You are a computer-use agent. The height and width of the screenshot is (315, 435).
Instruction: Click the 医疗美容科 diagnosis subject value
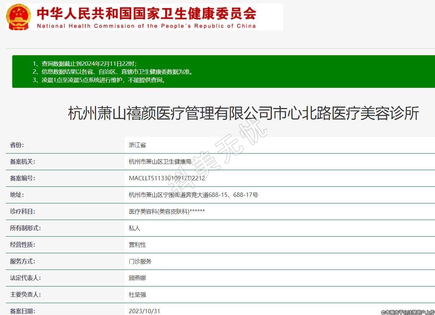coord(167,212)
